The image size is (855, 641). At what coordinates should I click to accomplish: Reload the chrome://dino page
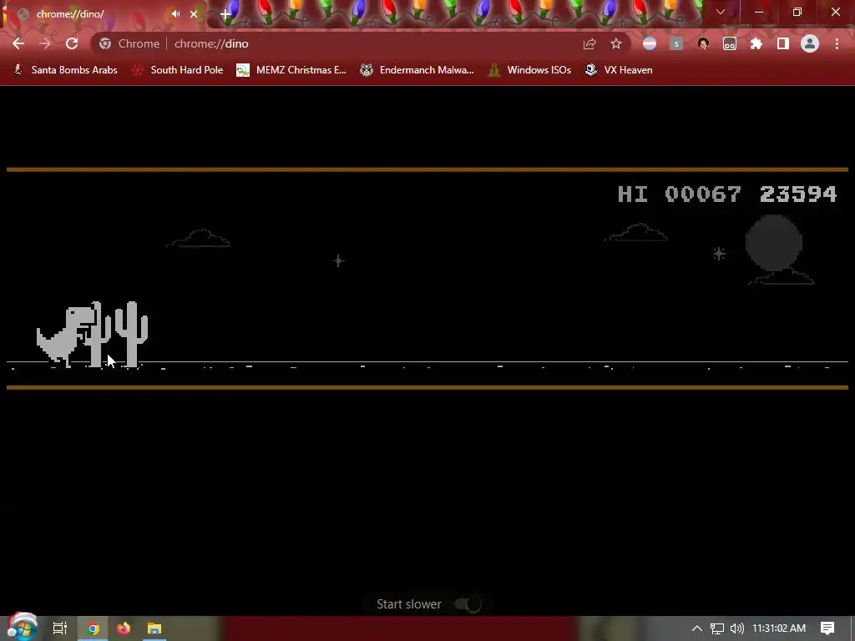[72, 43]
